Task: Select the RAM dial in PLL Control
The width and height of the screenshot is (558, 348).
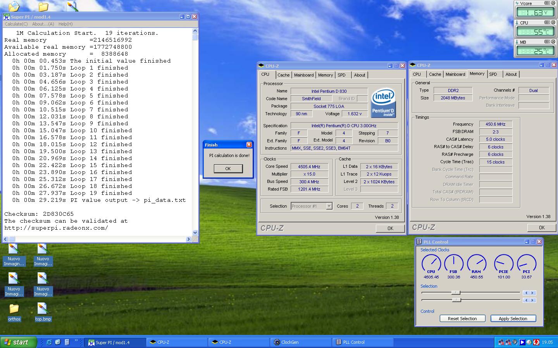Action: tap(476, 263)
